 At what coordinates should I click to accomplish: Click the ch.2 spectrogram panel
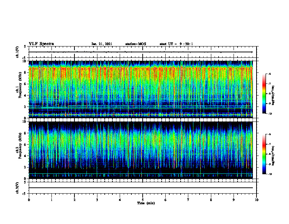click(x=140, y=150)
